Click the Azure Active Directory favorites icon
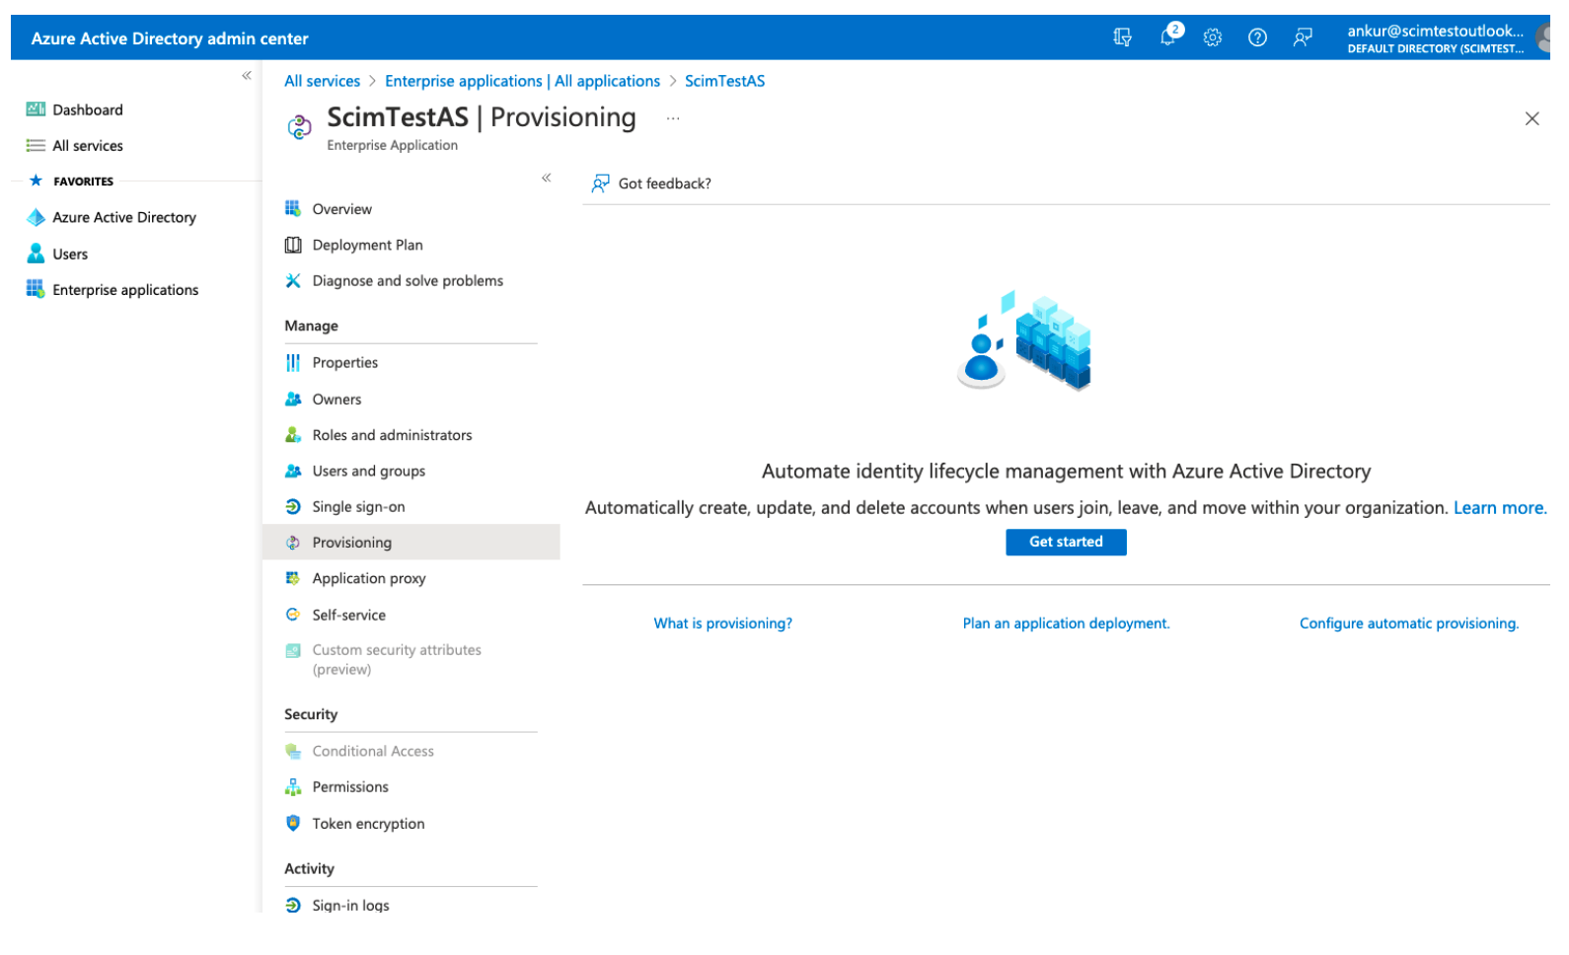Screen dimensions: 1569x955 [36, 218]
